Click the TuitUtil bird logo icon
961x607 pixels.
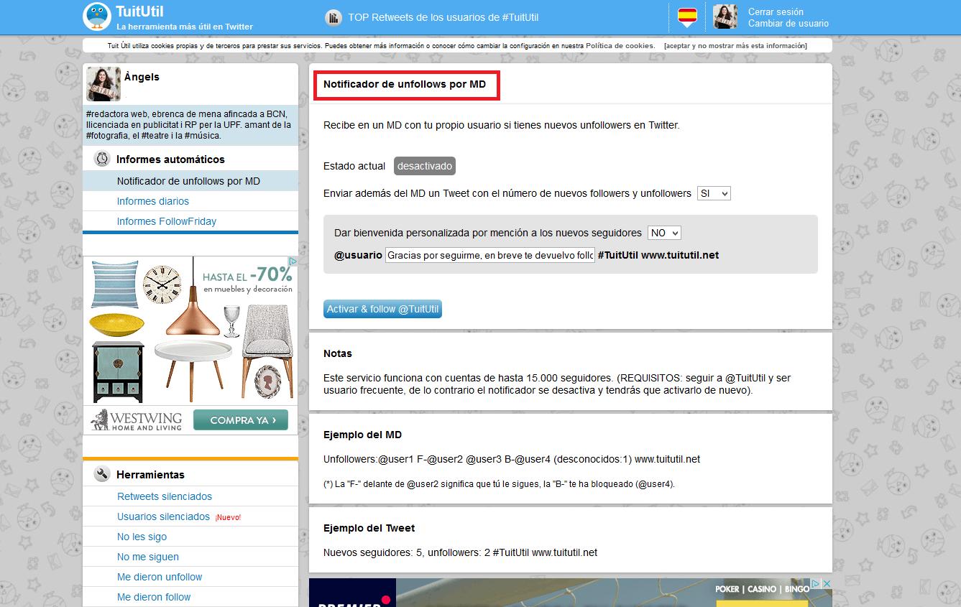(x=97, y=17)
